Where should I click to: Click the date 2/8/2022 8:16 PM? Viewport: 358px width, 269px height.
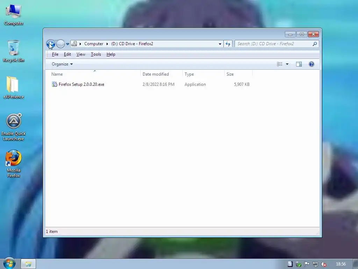(x=158, y=84)
